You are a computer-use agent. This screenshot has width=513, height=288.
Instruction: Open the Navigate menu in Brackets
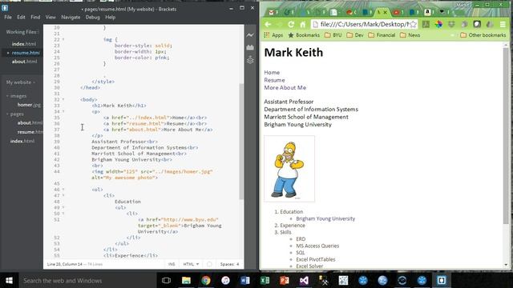coord(71,18)
